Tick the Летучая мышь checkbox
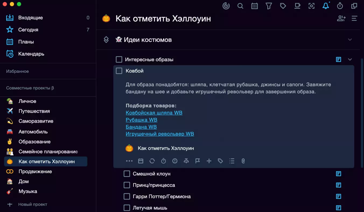 click(127, 208)
